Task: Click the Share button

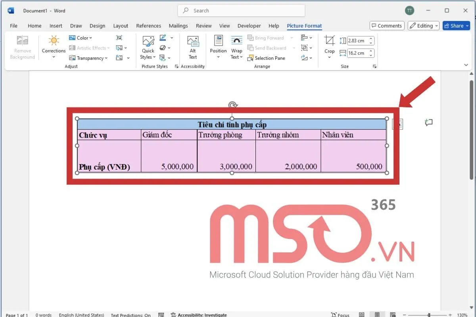Action: pyautogui.click(x=455, y=25)
